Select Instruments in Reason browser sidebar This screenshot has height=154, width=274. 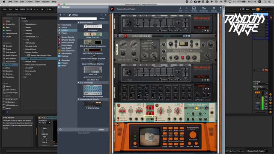[66, 25]
